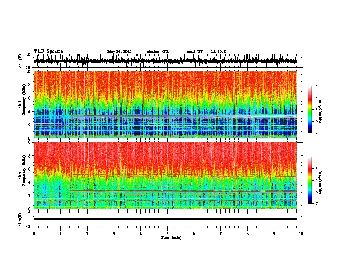The width and height of the screenshot is (339, 262).
Task: Click the '-3' label on ch.2 color scale
Action: 316,157
